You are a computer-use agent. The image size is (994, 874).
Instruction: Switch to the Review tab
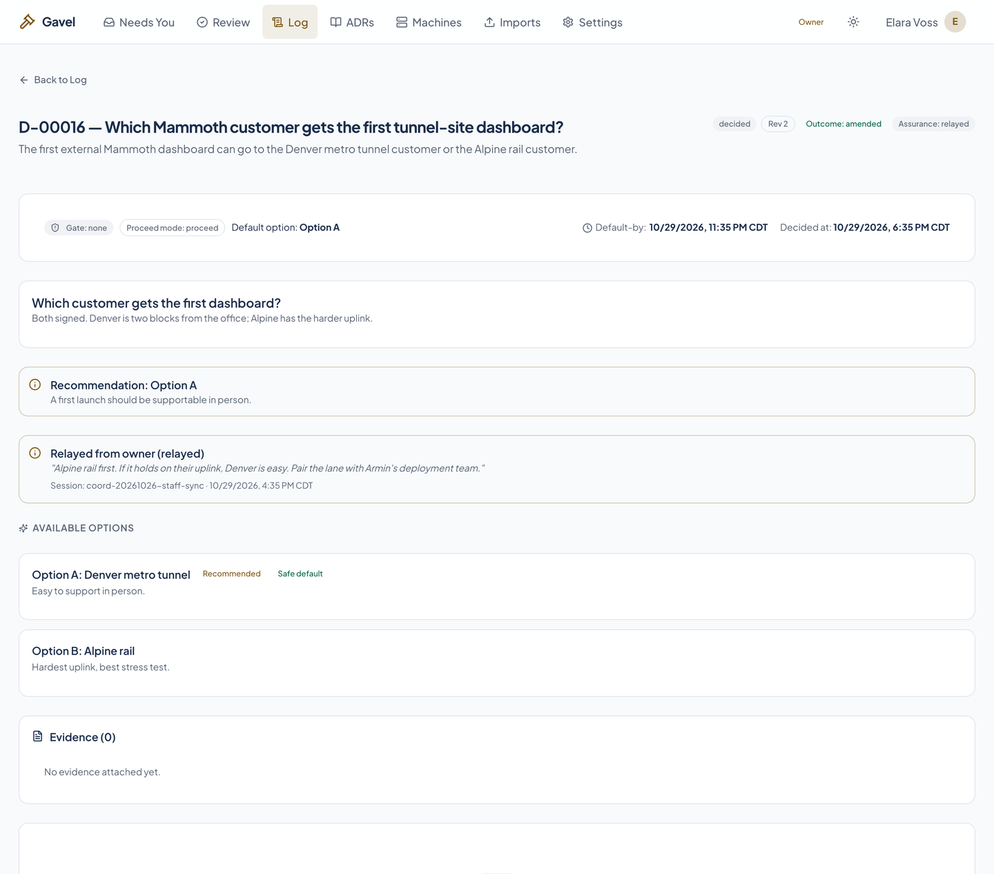pos(223,22)
